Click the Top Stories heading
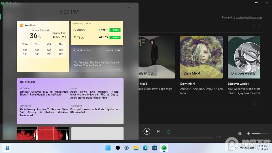272x153 pixels. [x=27, y=82]
